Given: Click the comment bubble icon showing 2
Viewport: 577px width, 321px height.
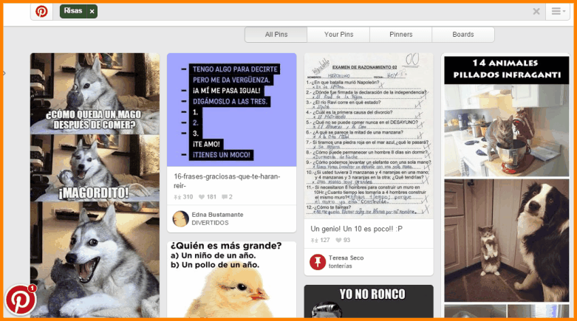Looking at the screenshot, I should pos(224,197).
